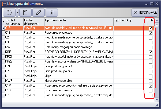Click the refresh list icon
Image resolution: width=161 pixels, height=109 pixels.
coord(9,12)
